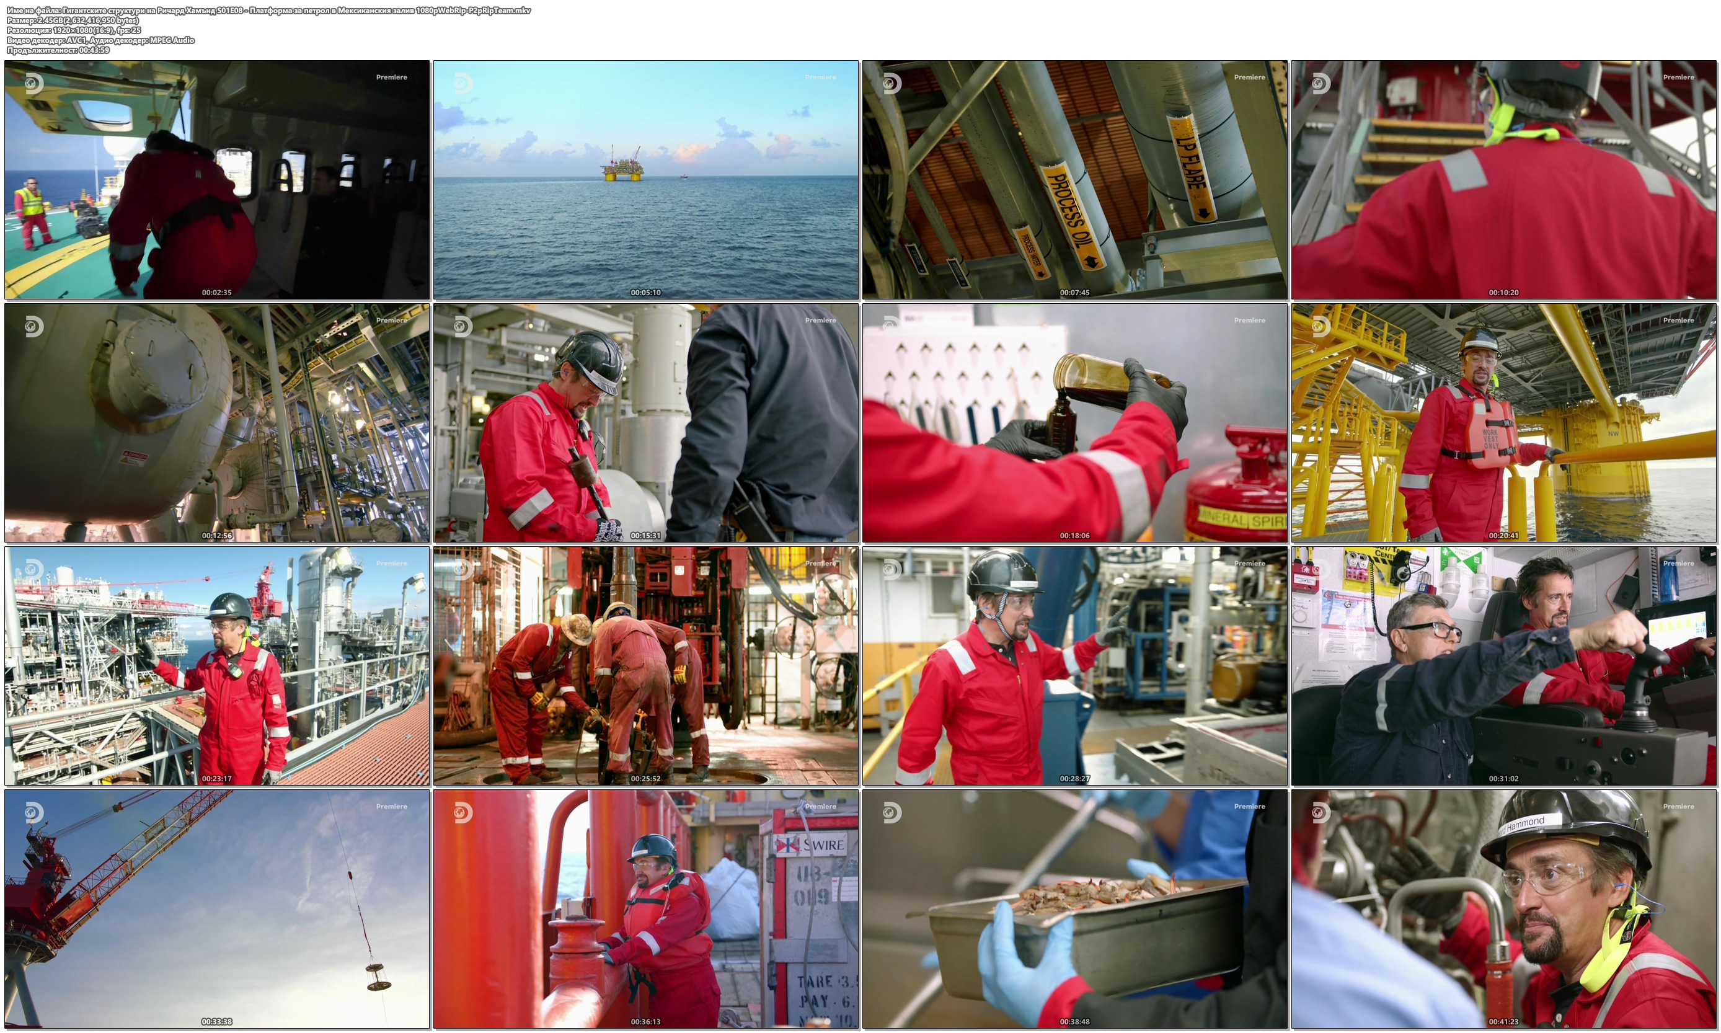
Task: Click the Discovery logo in first thumbnail
Action: [33, 84]
